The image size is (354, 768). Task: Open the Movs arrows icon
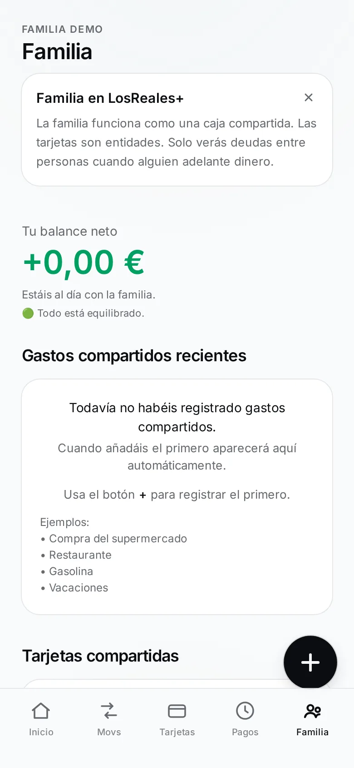(109, 711)
